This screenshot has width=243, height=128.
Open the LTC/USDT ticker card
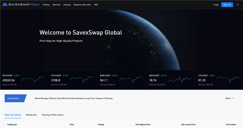tap(219, 80)
